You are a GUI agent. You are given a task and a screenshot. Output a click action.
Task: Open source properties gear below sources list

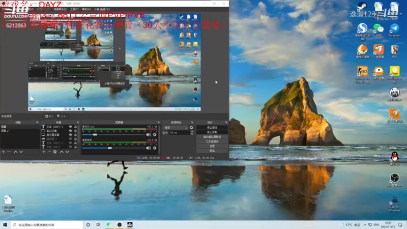pyautogui.click(x=55, y=152)
